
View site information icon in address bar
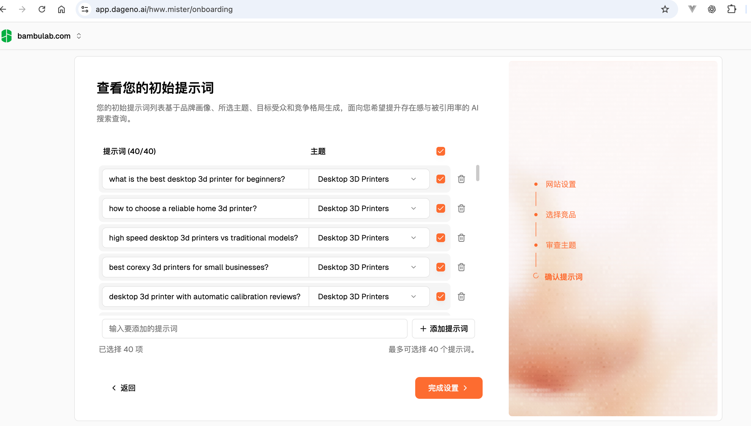click(x=85, y=9)
